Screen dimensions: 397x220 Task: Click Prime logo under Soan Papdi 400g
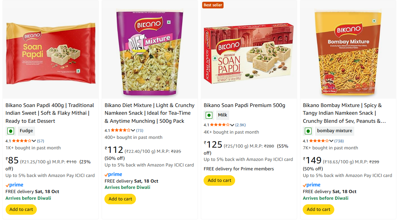14,185
